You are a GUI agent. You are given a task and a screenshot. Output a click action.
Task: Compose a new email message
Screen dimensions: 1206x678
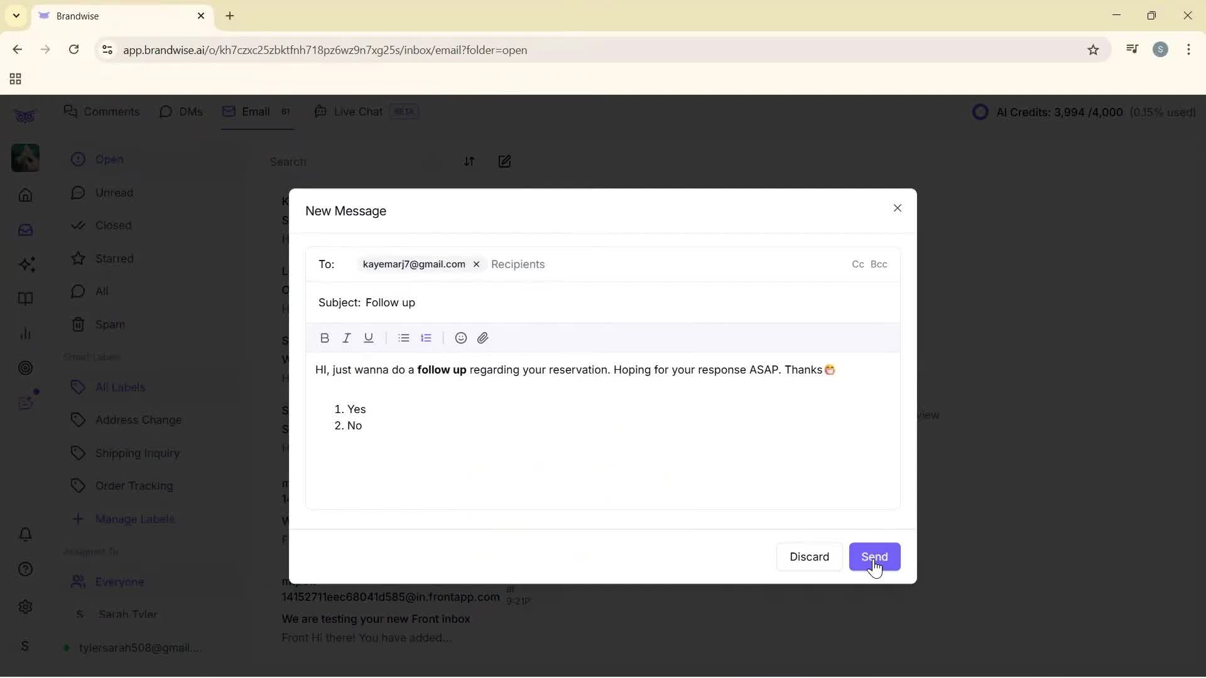tap(505, 161)
